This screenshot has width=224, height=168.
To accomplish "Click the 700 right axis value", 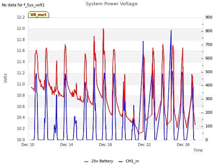I will click(x=209, y=44).
